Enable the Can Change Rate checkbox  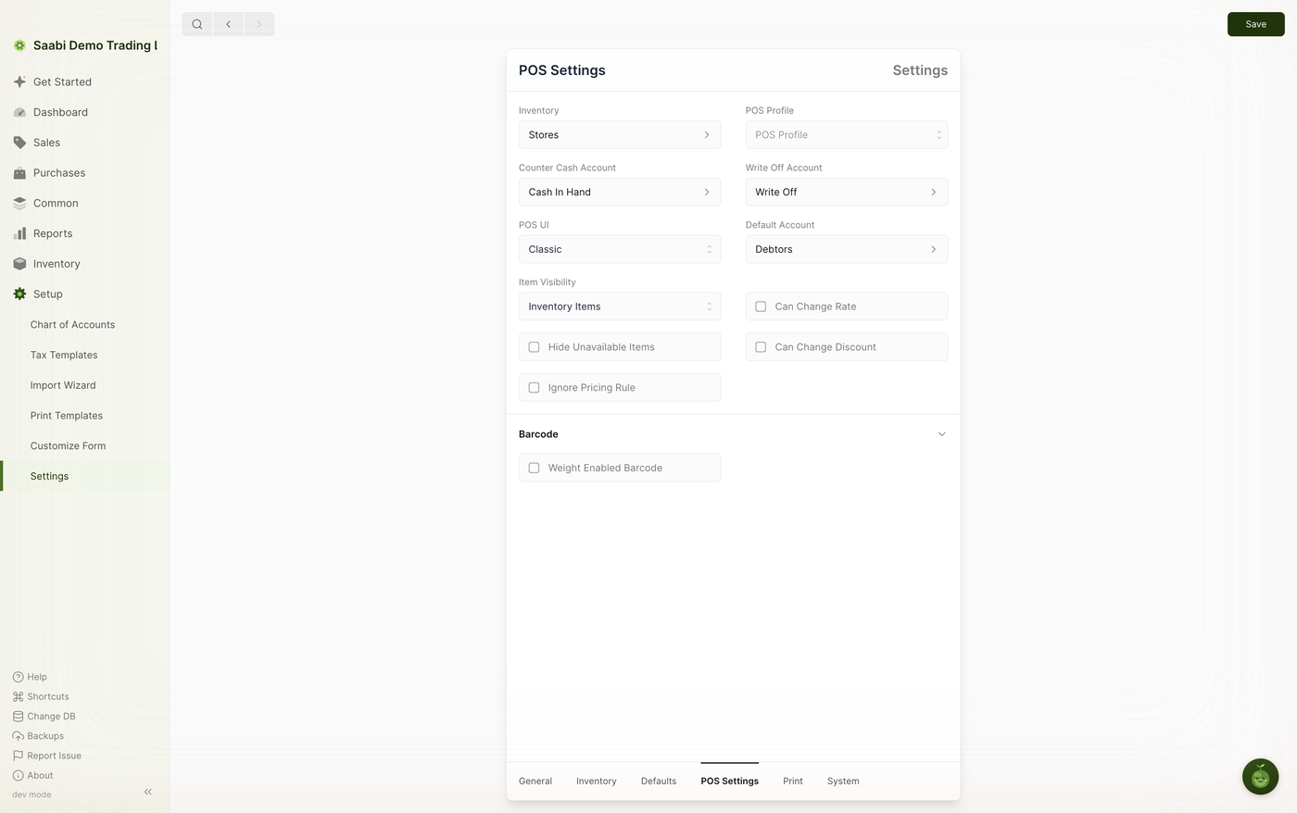pyautogui.click(x=761, y=306)
